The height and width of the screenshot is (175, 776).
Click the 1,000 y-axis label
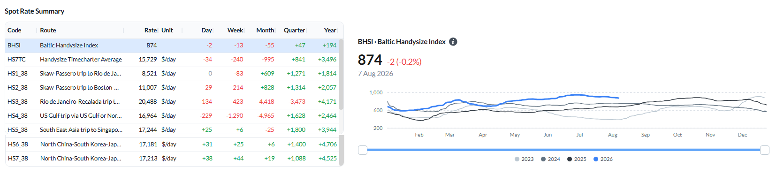(x=376, y=92)
